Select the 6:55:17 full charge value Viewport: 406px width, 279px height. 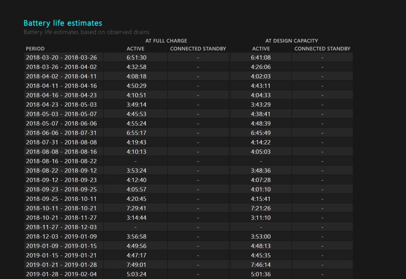pos(137,133)
